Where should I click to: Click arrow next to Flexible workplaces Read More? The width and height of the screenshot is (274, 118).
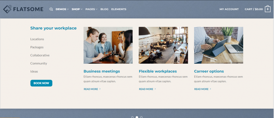pos(155,89)
